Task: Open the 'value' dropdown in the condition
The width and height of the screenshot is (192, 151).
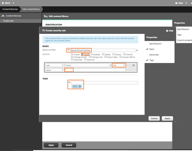Action: [x=54, y=70]
